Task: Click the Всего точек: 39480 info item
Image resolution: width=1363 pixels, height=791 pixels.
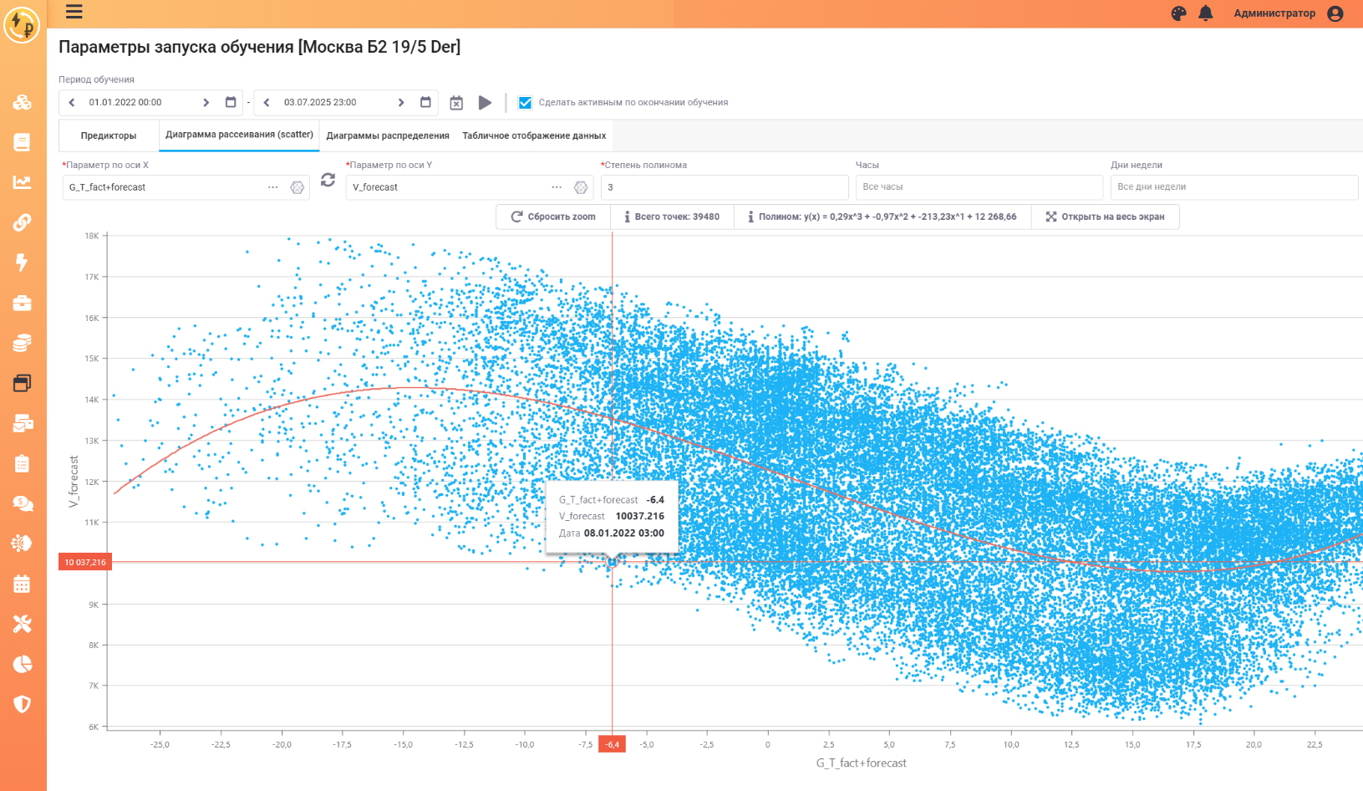Action: point(672,217)
